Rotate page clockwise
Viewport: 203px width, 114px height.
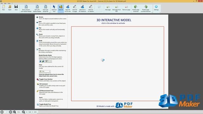coord(136,9)
